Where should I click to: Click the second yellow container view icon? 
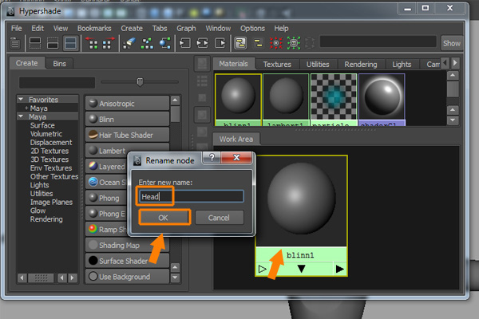tap(259, 43)
